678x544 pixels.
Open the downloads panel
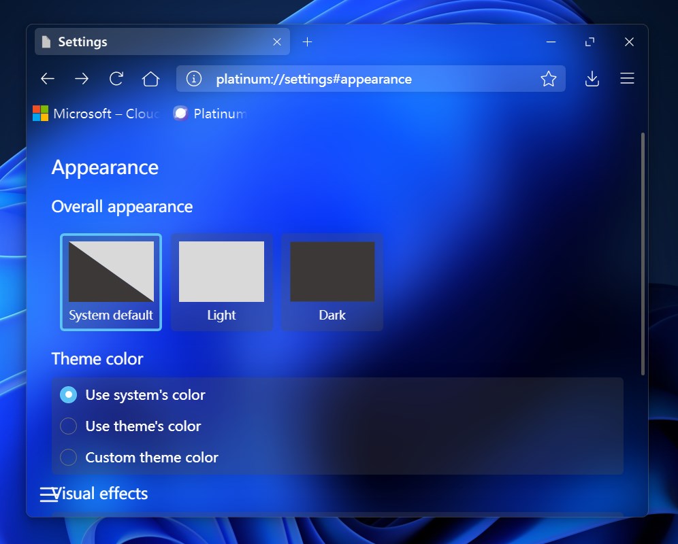pyautogui.click(x=592, y=79)
